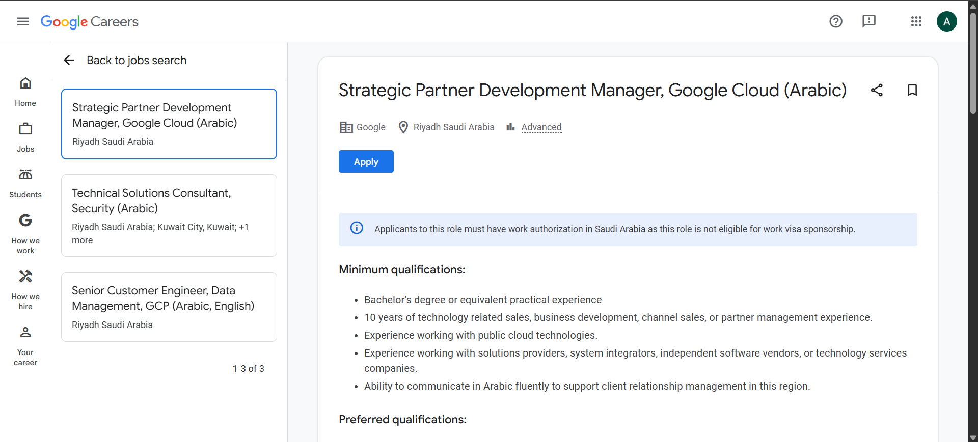This screenshot has height=442, width=978.
Task: Click the back arrow icon
Action: tap(69, 60)
